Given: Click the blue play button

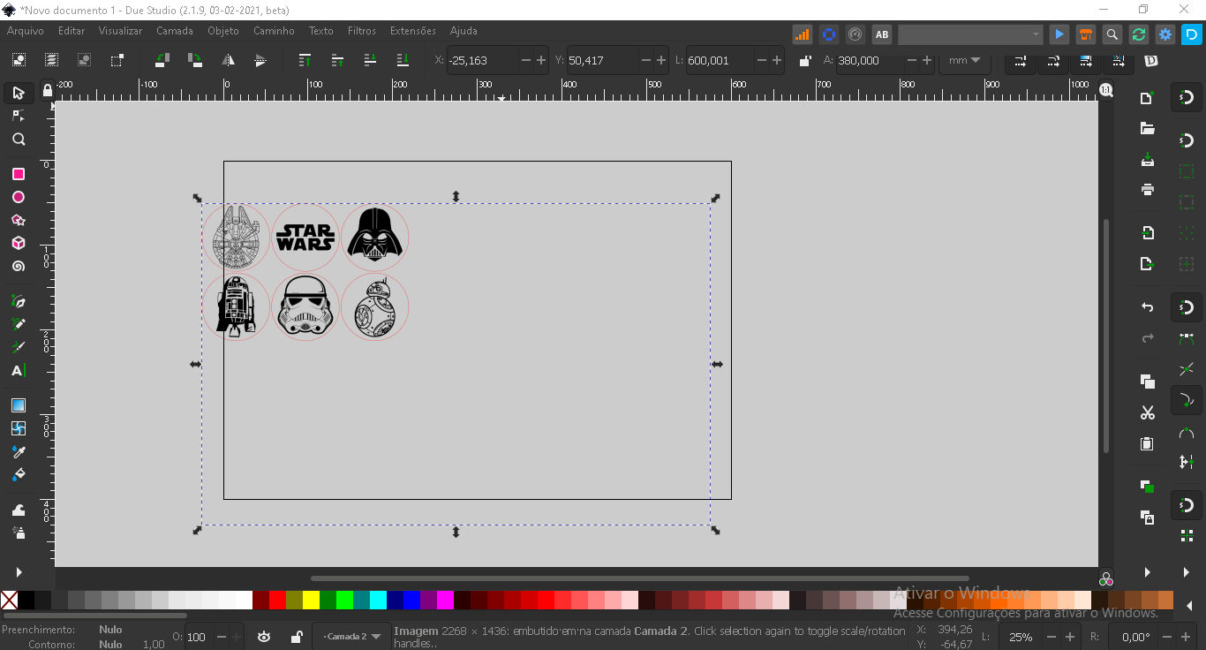Looking at the screenshot, I should click(1059, 34).
